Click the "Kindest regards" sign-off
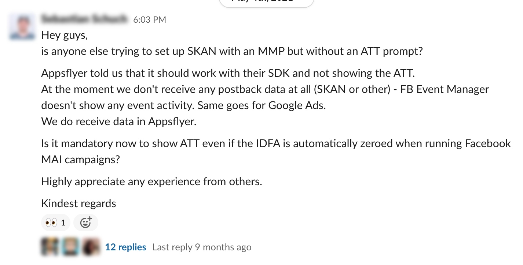This screenshot has height=265, width=523. click(x=79, y=204)
